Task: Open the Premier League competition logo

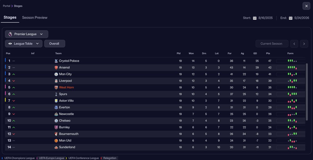Action: click(10, 34)
